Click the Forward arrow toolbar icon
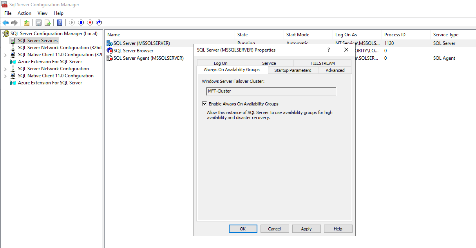476x248 pixels. coord(14,23)
